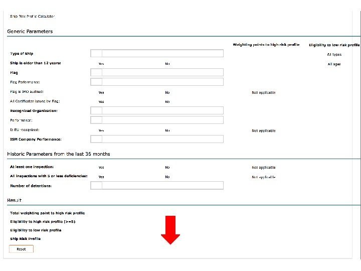
Task: Select Yes for ship older than 12 years
Action: coord(101,64)
